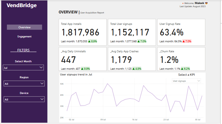Click green up arrow in Total App Installs card
Image resolution: width=222 pixels, height=124 pixels.
click(x=89, y=41)
